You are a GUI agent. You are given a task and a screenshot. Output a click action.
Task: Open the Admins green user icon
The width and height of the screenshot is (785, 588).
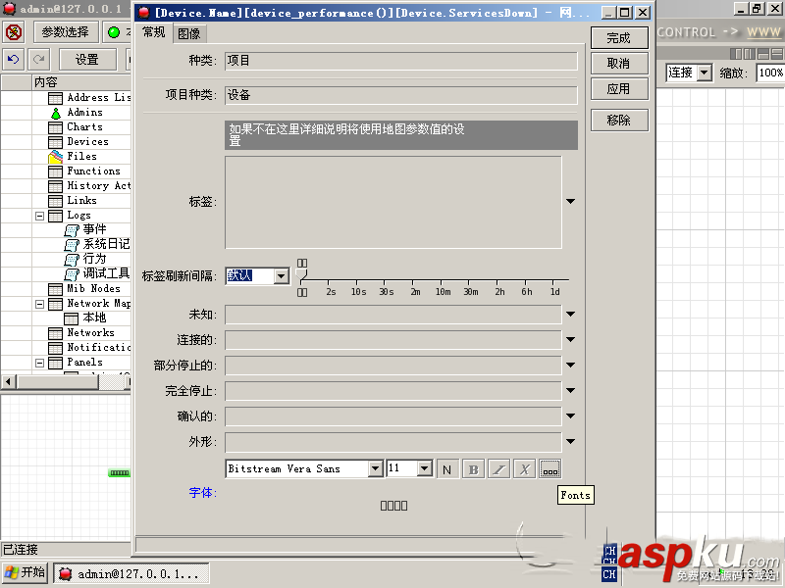click(56, 113)
